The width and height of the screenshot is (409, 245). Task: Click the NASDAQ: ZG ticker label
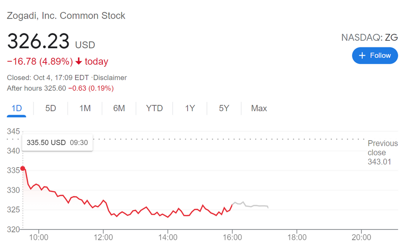(369, 38)
